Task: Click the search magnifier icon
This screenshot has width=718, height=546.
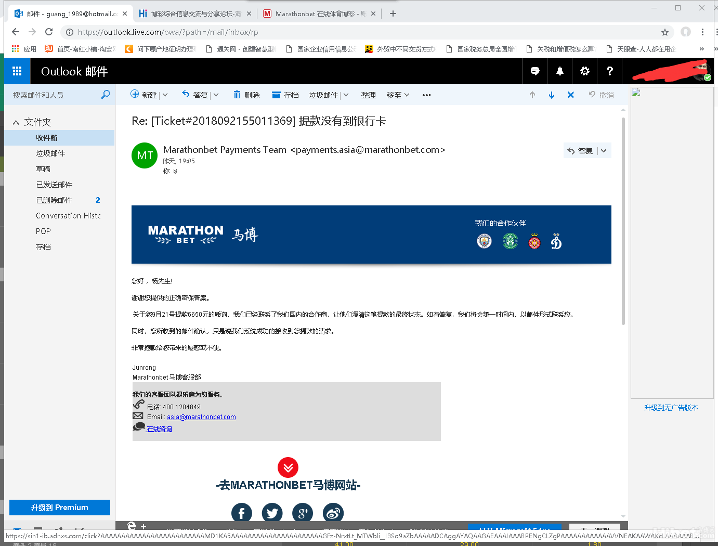Action: point(106,95)
